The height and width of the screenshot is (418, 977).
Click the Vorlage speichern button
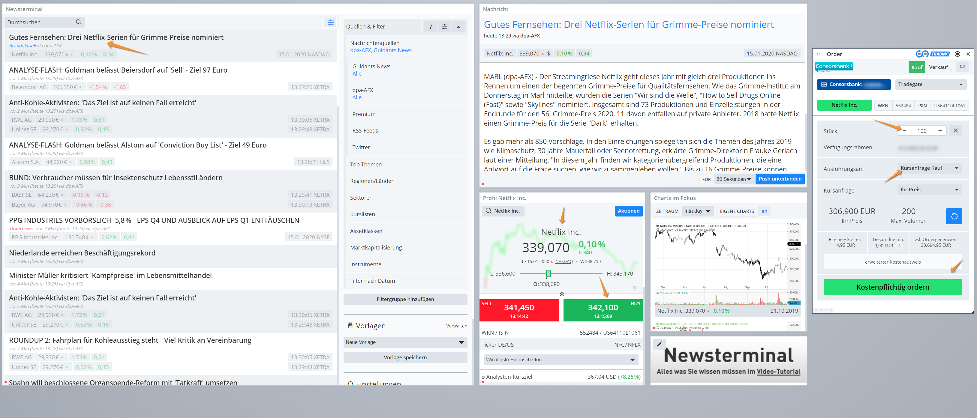click(405, 357)
